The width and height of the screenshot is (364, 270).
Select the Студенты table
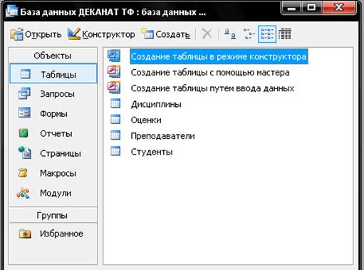tap(152, 152)
